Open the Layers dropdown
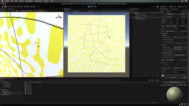The image size is (189, 106). click(x=172, y=6)
